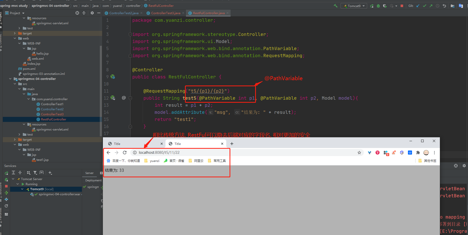Hide the Project tool window

pos(99,13)
